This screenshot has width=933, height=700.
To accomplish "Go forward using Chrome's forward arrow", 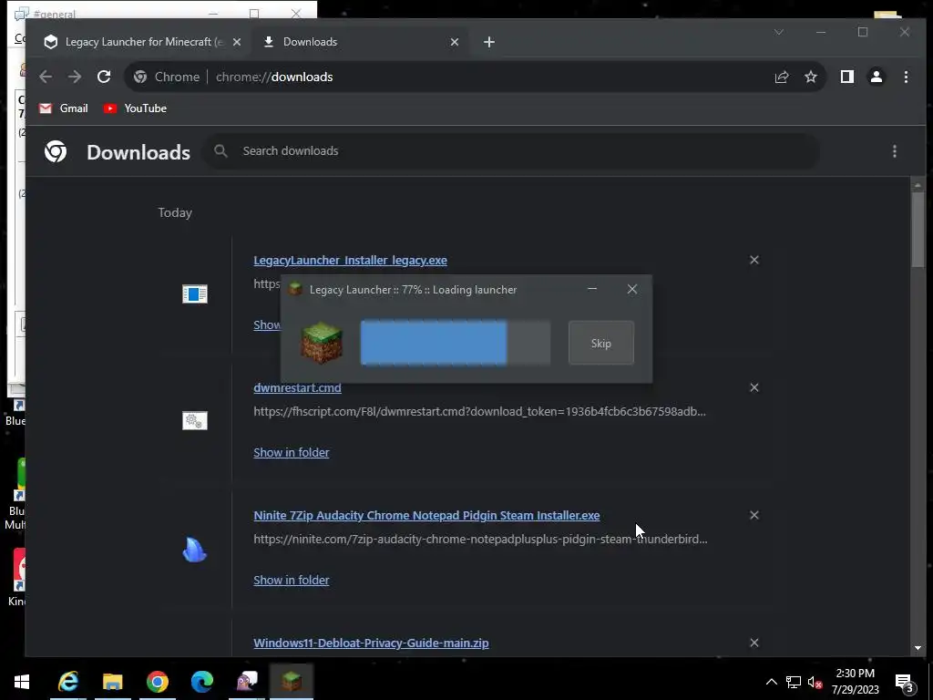I will (75, 77).
